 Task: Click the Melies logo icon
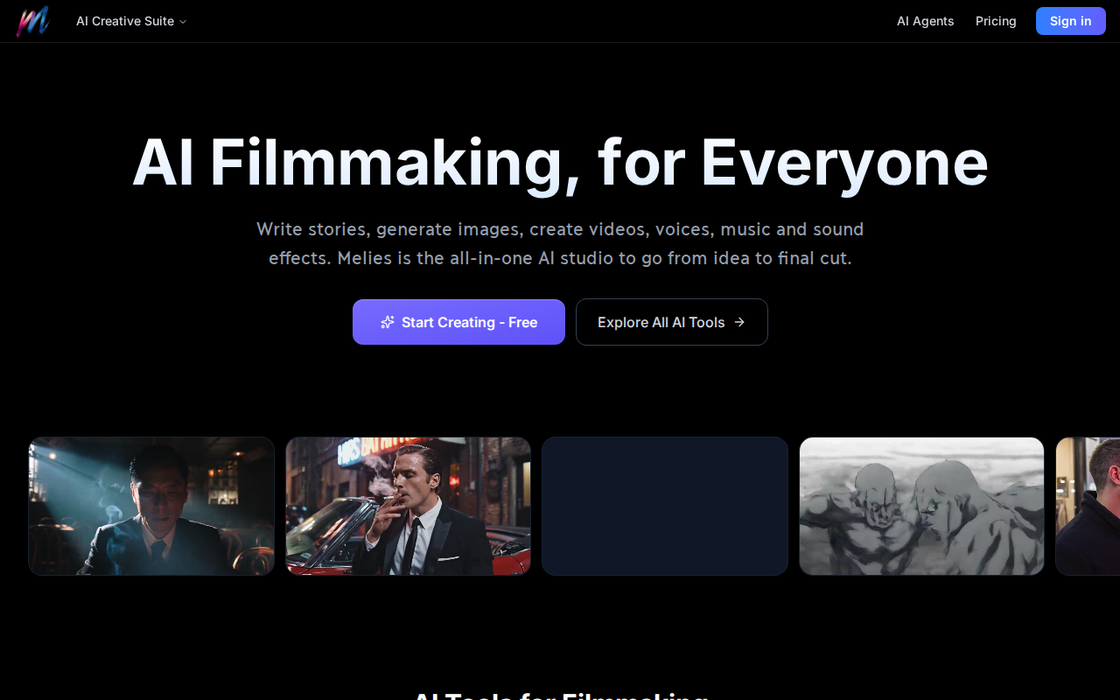pos(33,21)
